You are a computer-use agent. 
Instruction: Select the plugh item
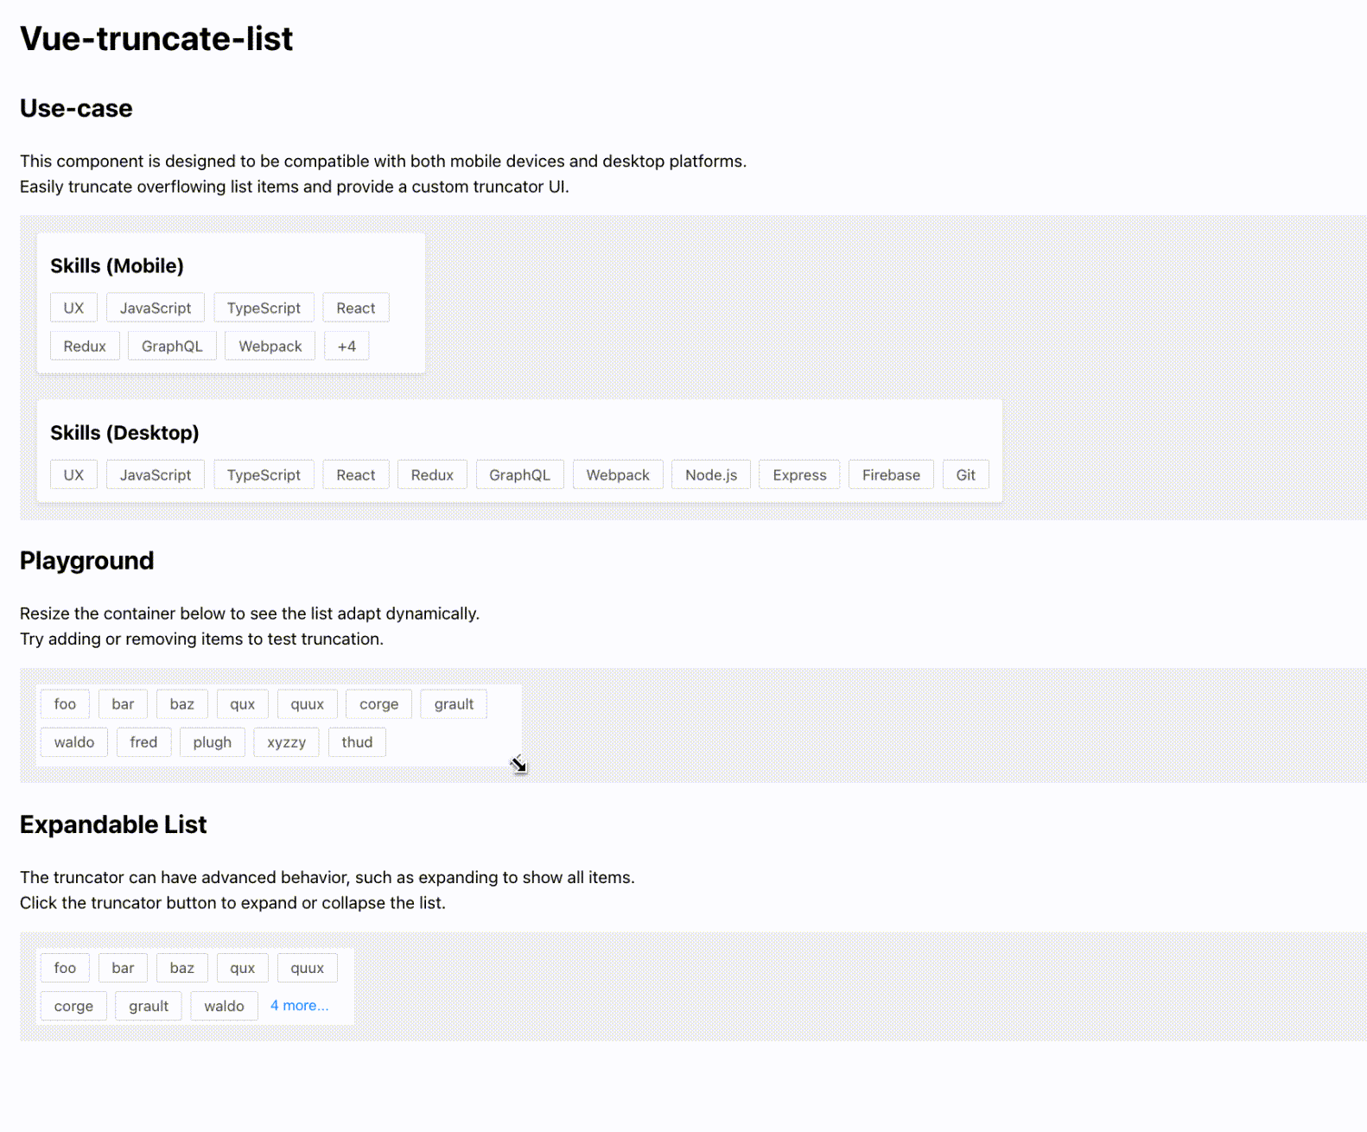(x=213, y=741)
